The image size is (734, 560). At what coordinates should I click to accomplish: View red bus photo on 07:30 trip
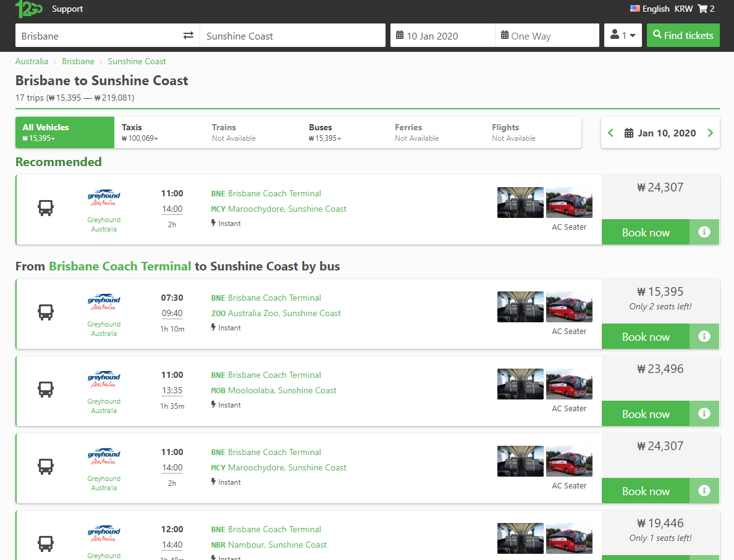pos(569,307)
